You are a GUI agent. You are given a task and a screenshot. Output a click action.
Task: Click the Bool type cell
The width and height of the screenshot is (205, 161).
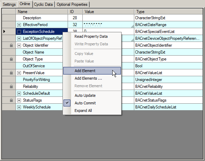(x=168, y=66)
